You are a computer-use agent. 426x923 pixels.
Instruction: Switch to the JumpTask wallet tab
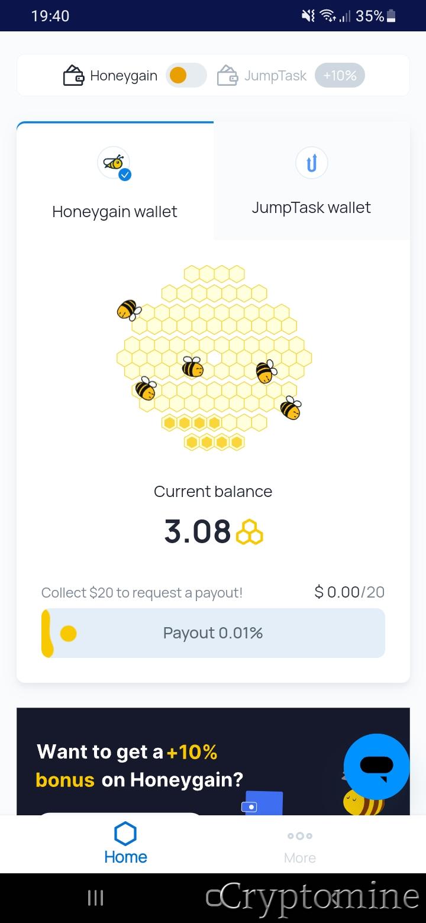click(x=311, y=207)
